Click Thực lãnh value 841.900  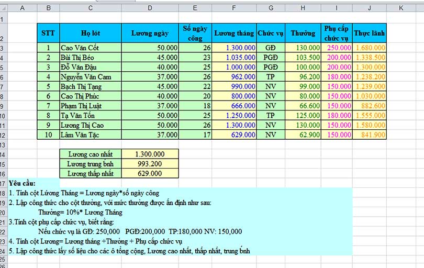coord(370,135)
